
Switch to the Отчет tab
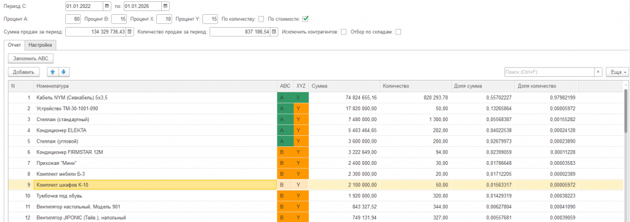coord(14,45)
